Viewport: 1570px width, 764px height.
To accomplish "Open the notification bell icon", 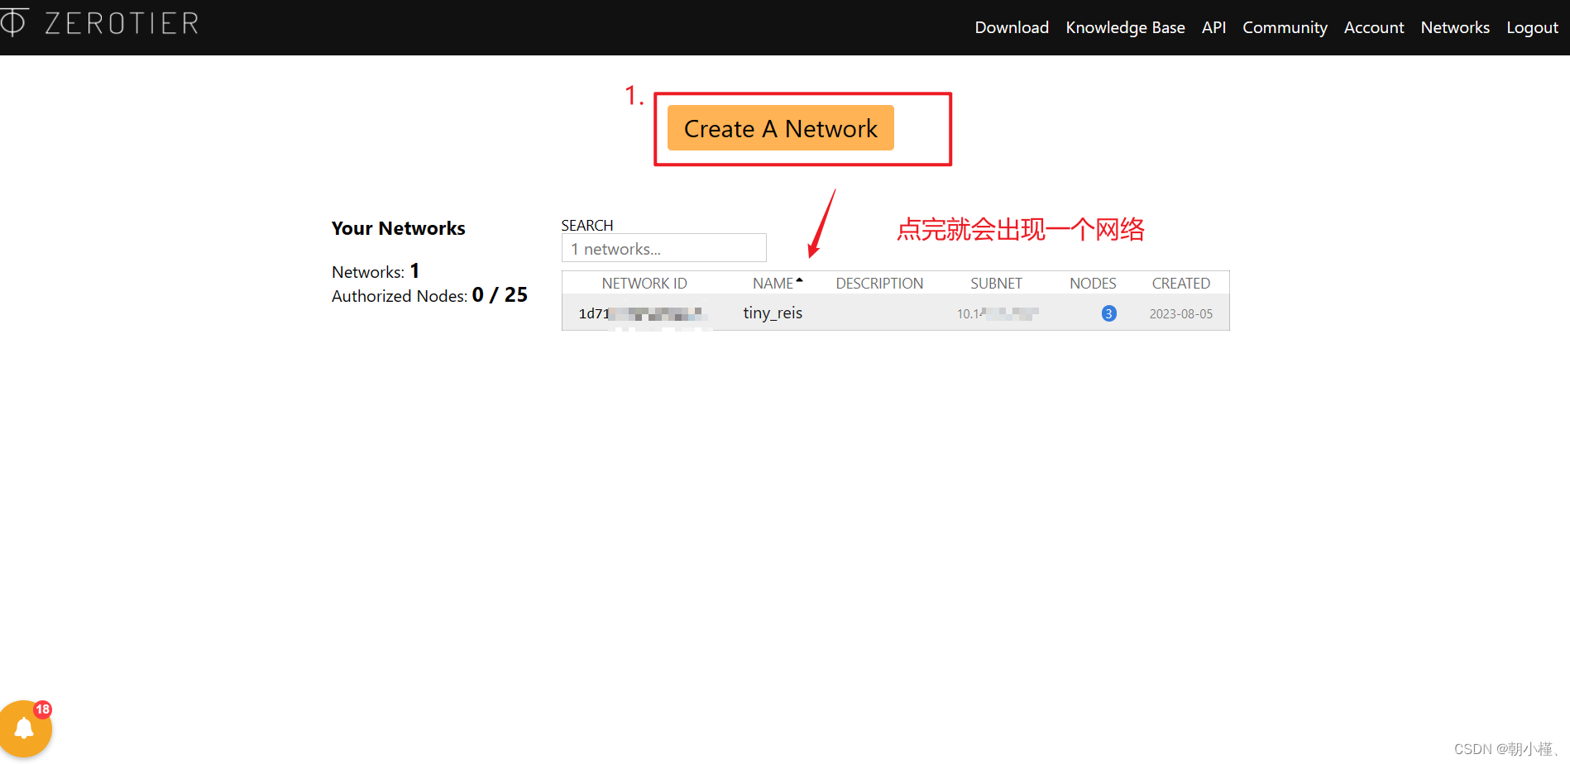I will coord(24,728).
